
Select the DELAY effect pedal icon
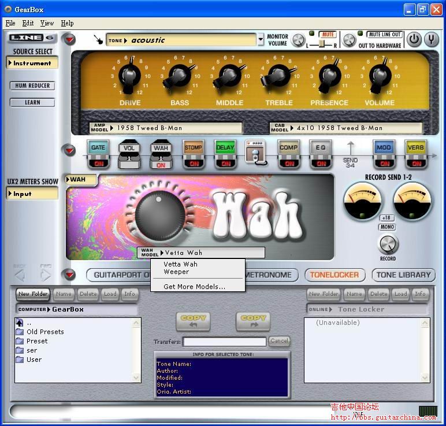(x=225, y=154)
